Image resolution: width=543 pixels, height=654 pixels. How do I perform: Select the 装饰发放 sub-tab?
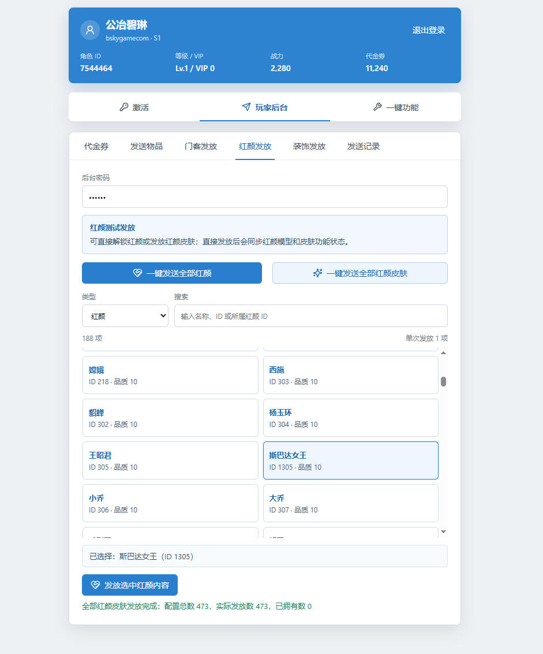point(309,146)
